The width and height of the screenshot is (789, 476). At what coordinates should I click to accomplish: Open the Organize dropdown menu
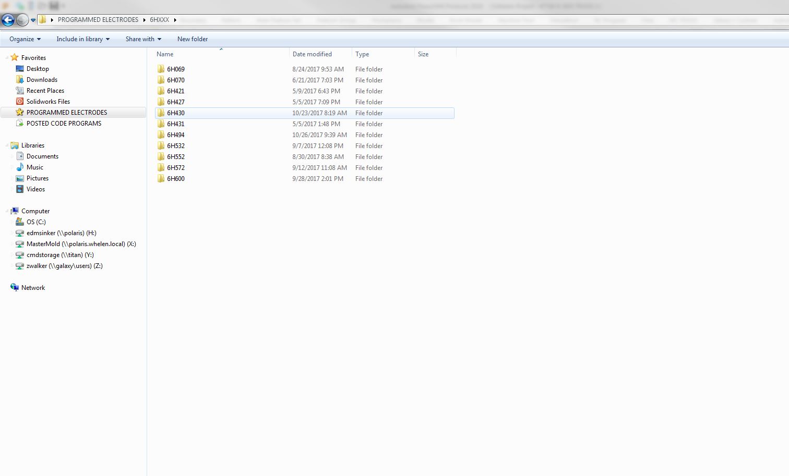[24, 39]
